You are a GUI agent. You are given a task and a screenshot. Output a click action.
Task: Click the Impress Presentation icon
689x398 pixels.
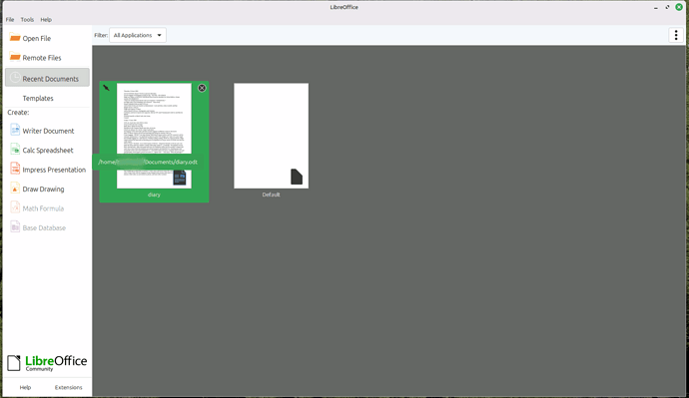click(15, 169)
